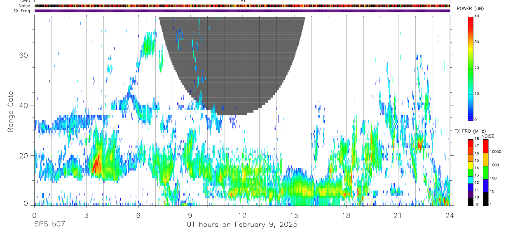The image size is (506, 233).
Task: Click the UT hours axis tick 18
Action: (x=346, y=215)
